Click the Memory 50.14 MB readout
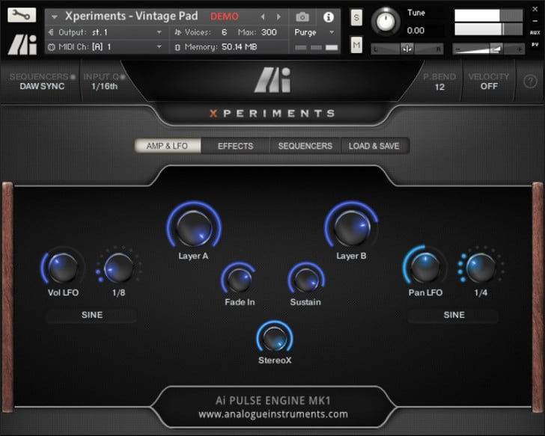The image size is (545, 436). (239, 47)
